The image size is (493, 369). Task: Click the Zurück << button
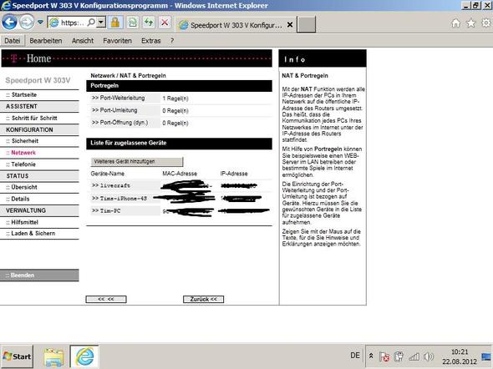point(203,299)
